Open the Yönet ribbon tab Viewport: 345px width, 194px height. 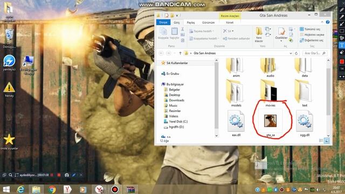(x=230, y=23)
